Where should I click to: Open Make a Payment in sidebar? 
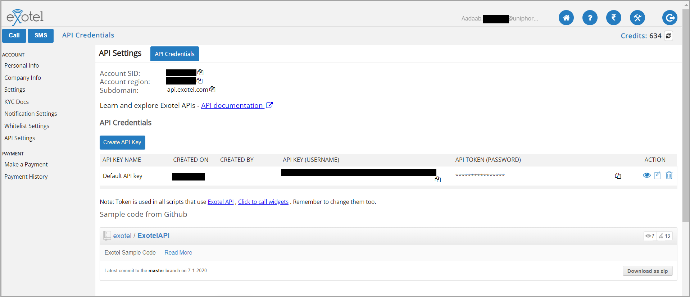pos(26,164)
